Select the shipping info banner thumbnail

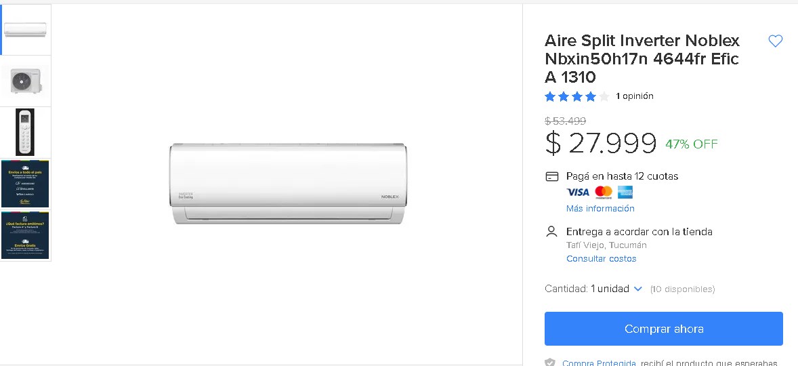pyautogui.click(x=26, y=184)
